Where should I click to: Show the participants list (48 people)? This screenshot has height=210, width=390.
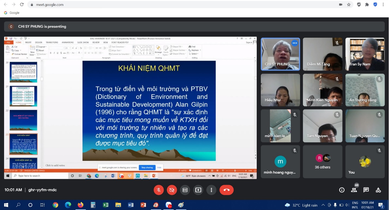[354, 190]
